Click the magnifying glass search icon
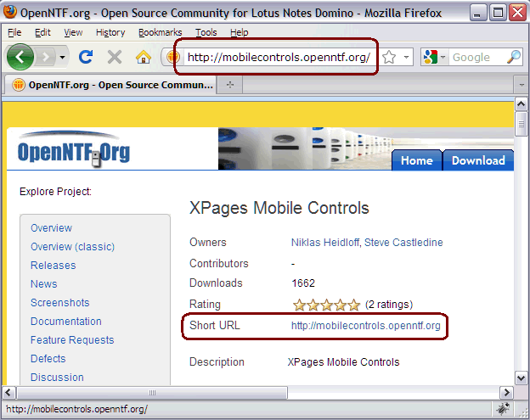The height and width of the screenshot is (420, 530). point(514,57)
